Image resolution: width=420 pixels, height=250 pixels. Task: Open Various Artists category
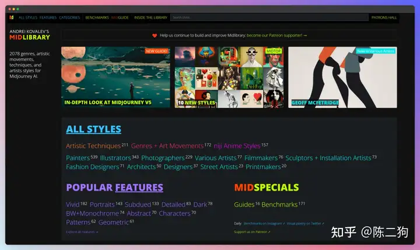pos(216,158)
